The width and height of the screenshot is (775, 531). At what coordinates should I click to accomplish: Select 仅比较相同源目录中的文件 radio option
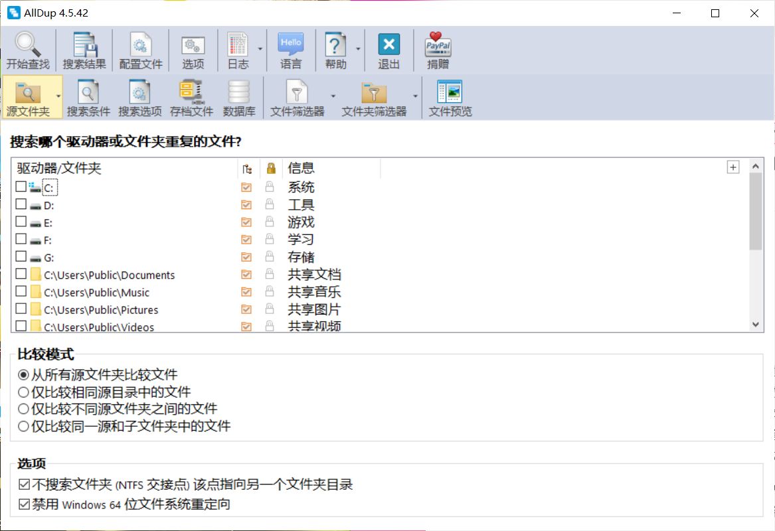[x=24, y=392]
